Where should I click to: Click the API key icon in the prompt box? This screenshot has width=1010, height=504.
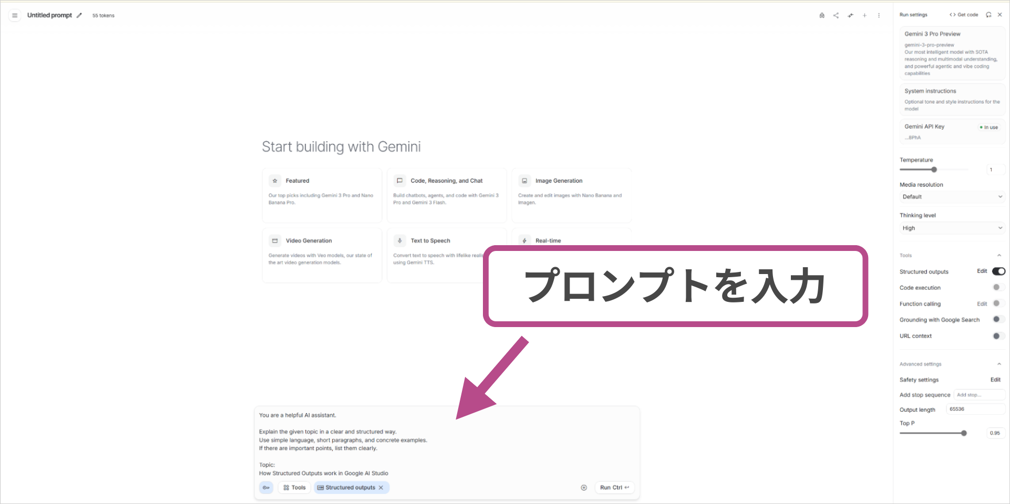[x=266, y=487]
